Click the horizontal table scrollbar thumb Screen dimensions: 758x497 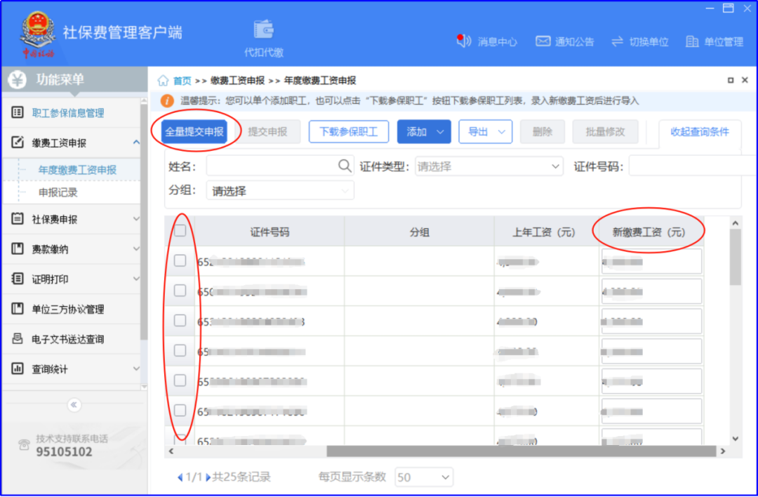click(521, 451)
